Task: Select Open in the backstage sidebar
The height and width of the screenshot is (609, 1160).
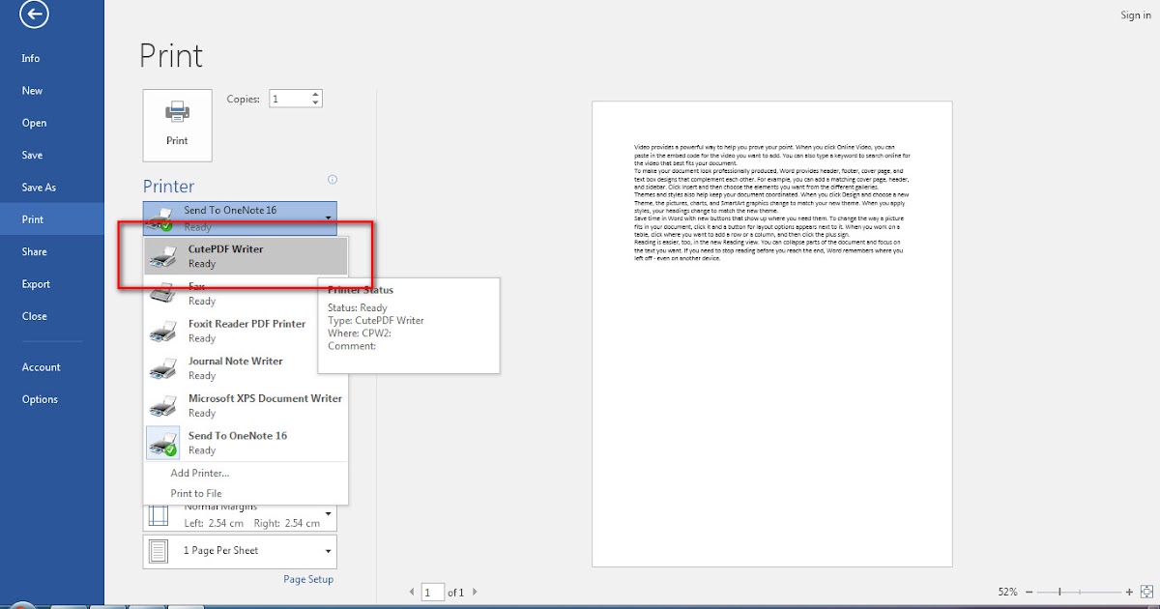Action: [x=34, y=123]
